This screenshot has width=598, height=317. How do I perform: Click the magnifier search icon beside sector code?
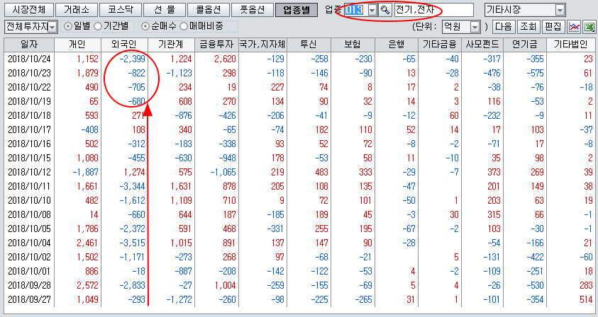tap(385, 10)
